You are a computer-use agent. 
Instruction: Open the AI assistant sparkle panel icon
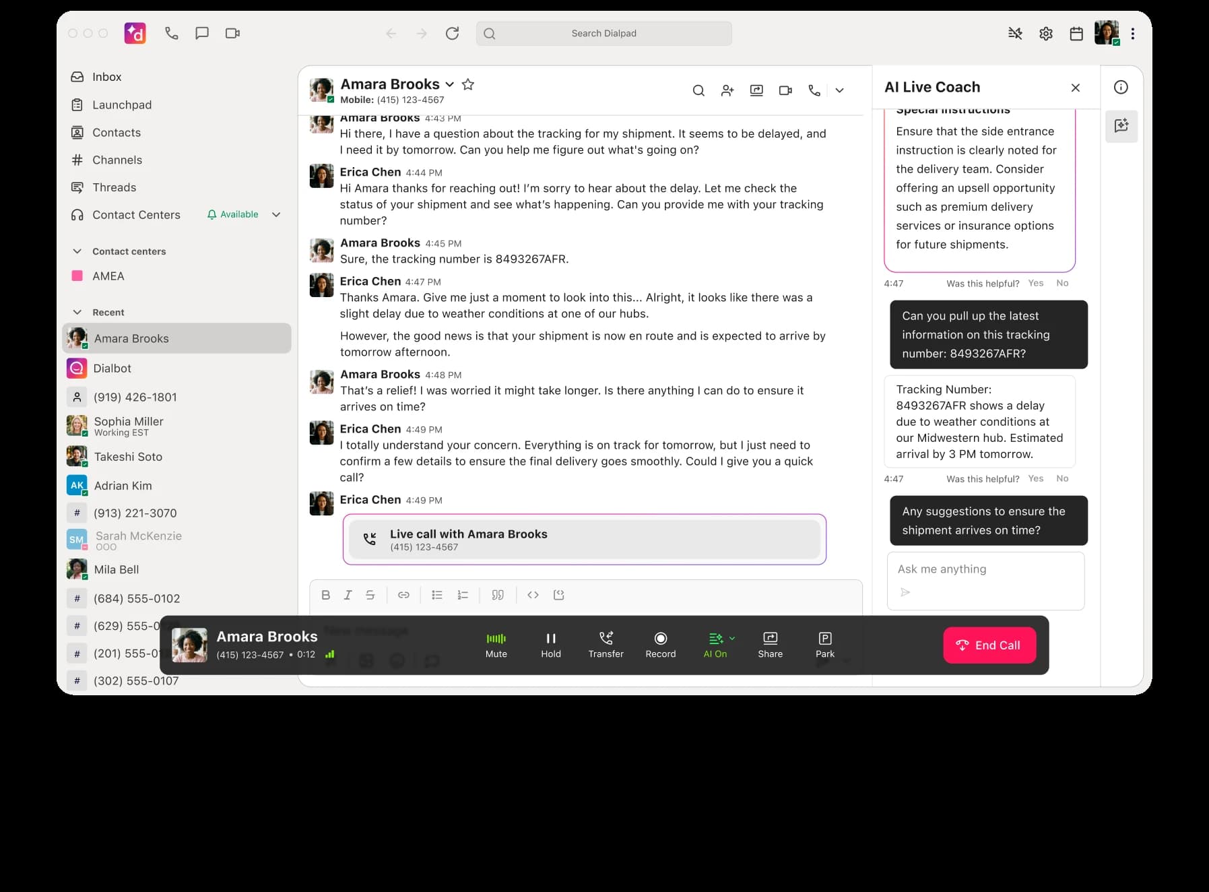tap(1121, 126)
